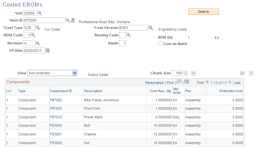Viewport: 256px width, 147px height.
Task: Open component FR7012 link
Action: 56,117
